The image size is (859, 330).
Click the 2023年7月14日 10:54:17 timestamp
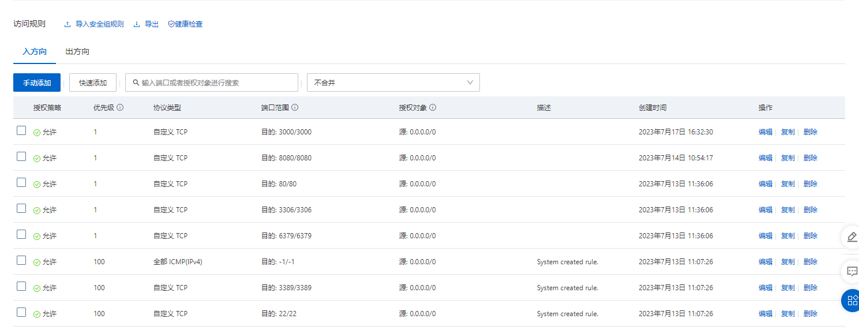tap(676, 158)
